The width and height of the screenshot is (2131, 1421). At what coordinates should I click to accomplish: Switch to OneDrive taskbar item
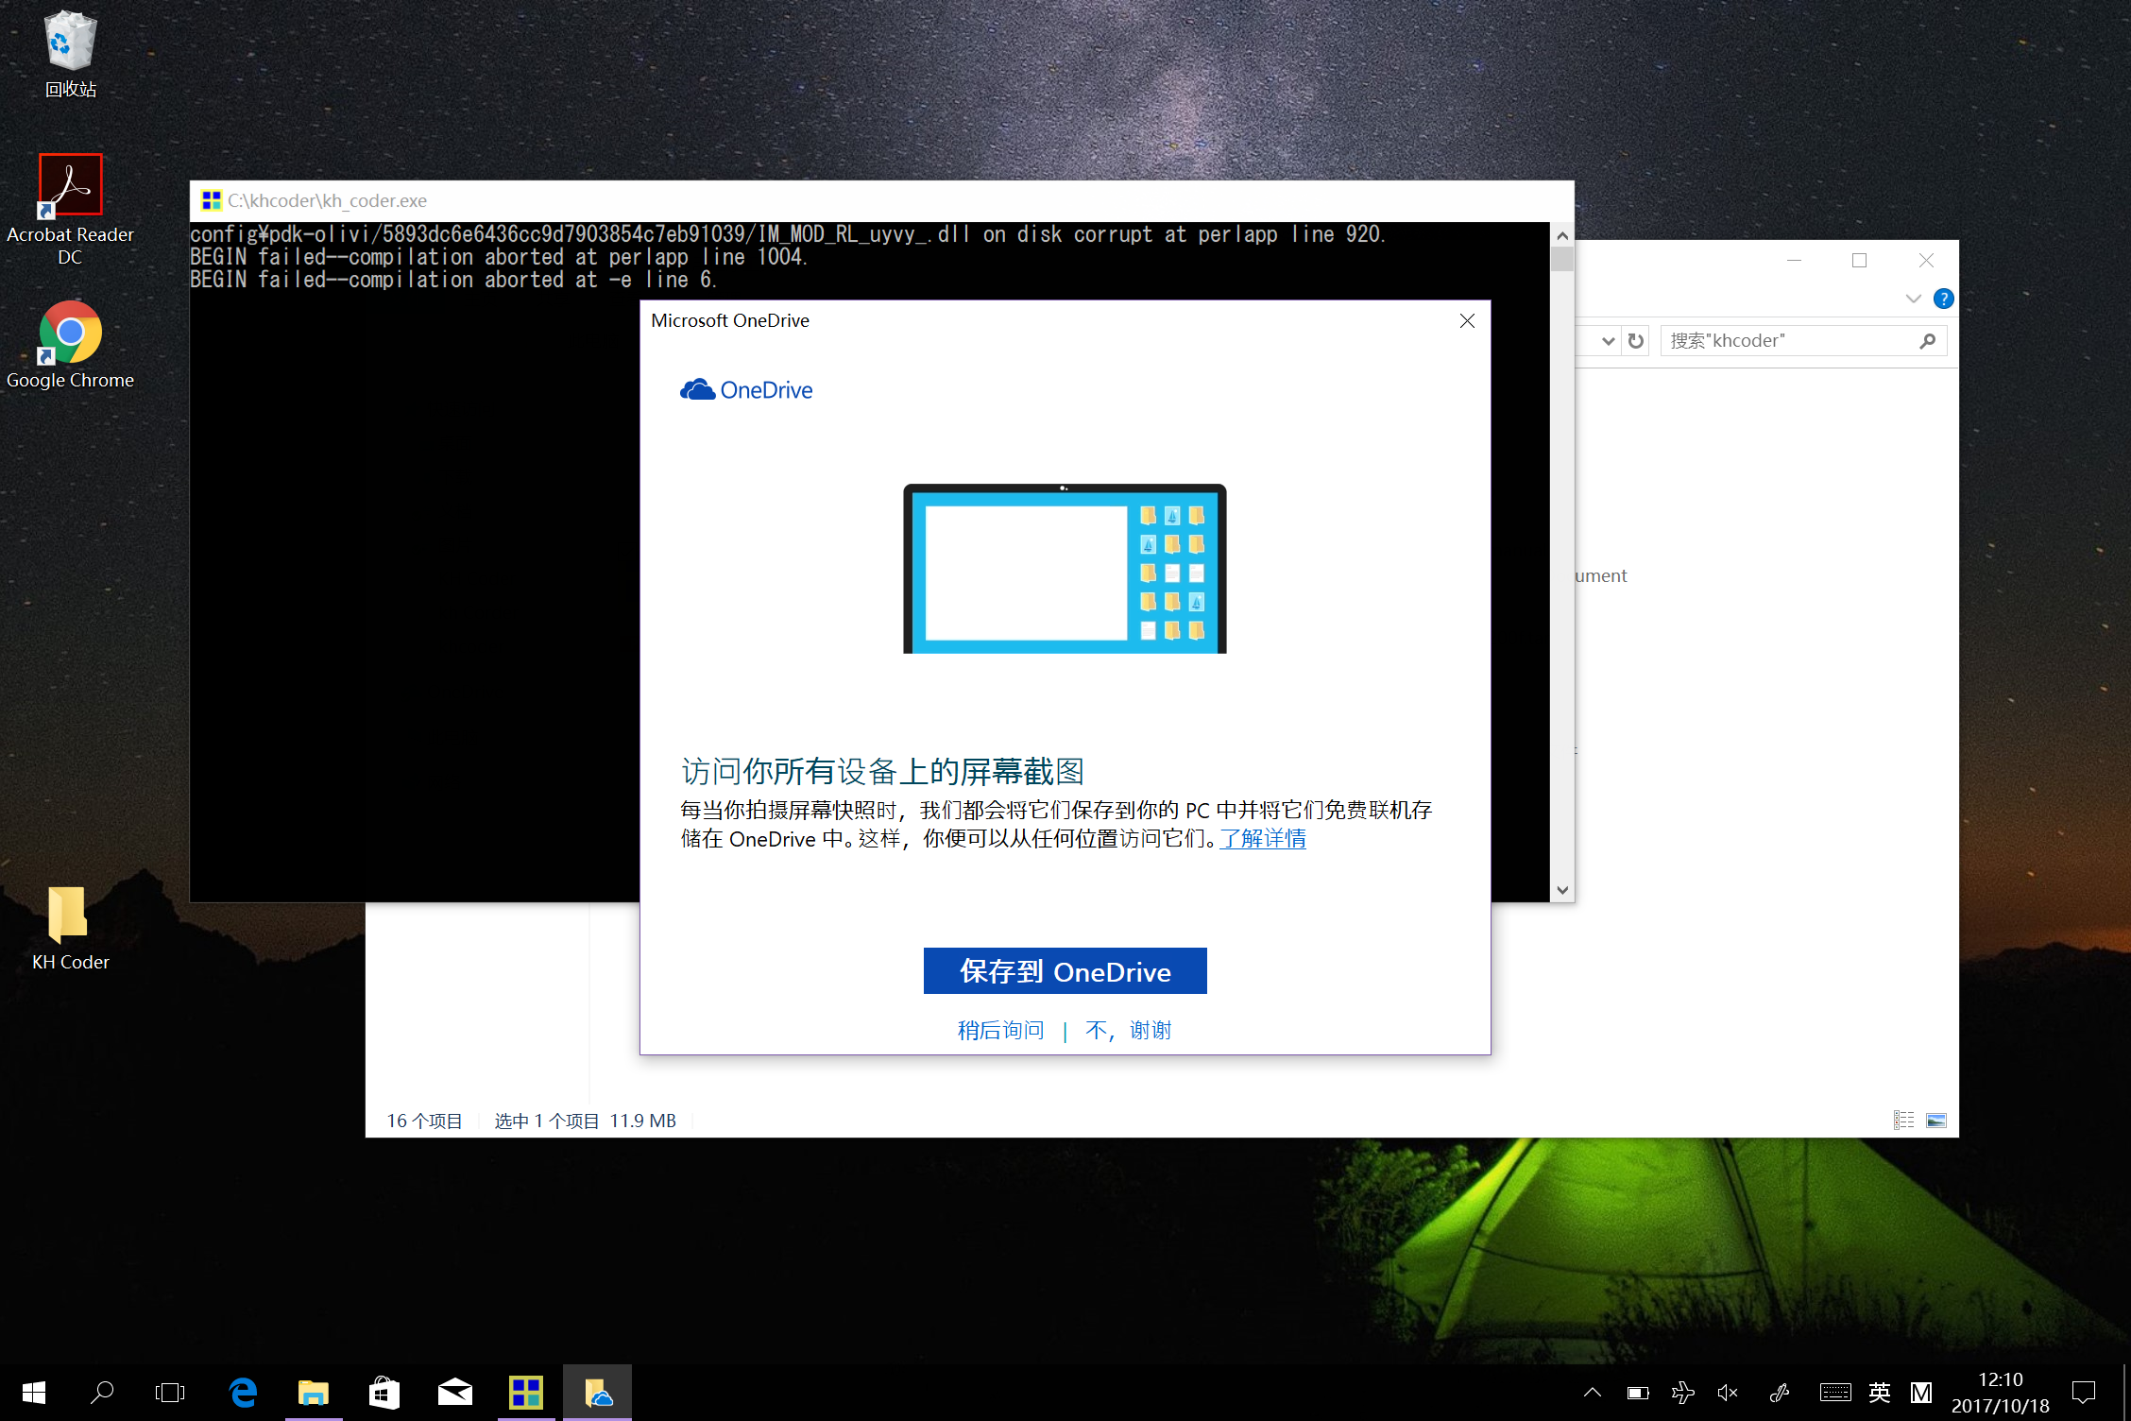[x=597, y=1392]
